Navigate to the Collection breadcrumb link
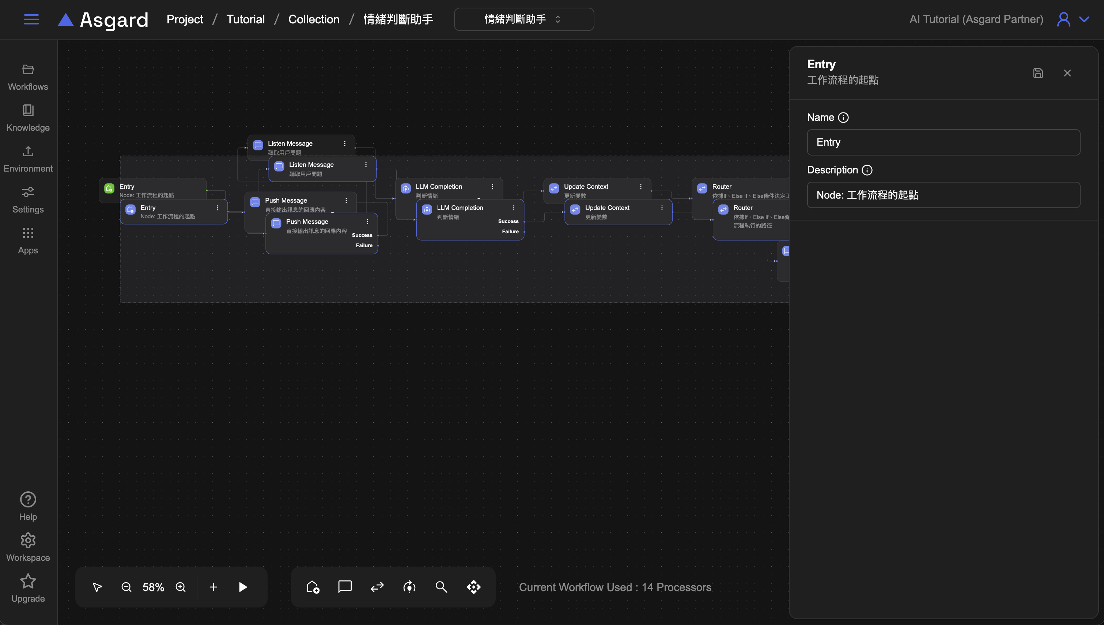This screenshot has width=1104, height=625. (314, 19)
